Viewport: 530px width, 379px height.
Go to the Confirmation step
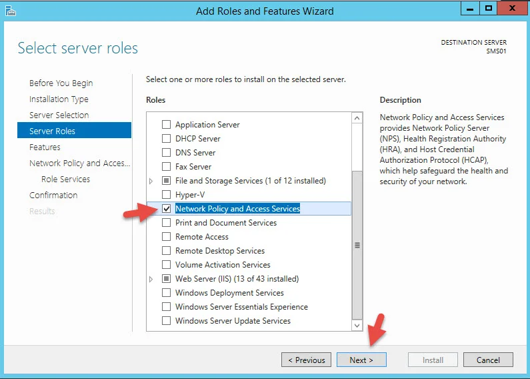(x=53, y=196)
